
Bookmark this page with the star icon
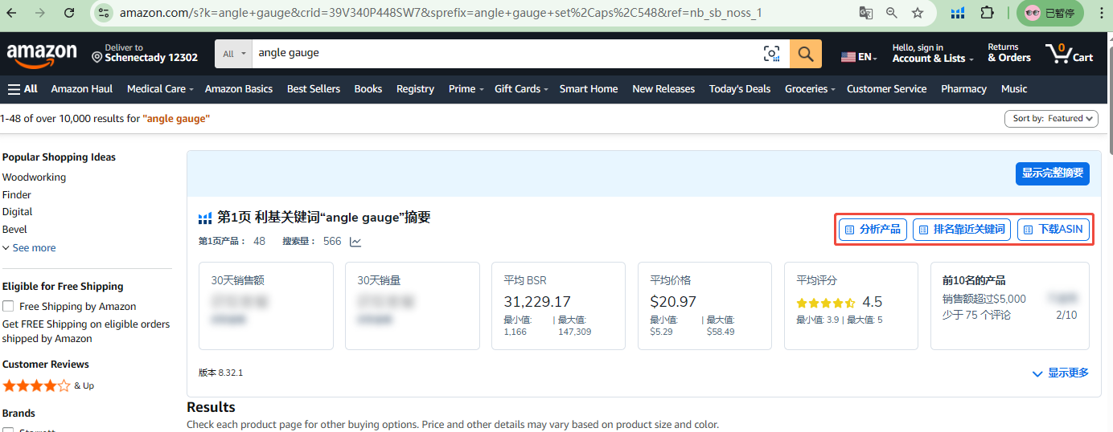tap(918, 13)
